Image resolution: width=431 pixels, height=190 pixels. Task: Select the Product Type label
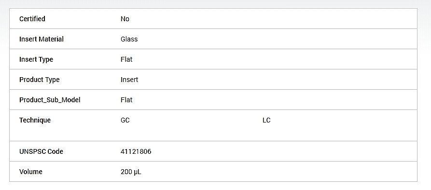39,80
